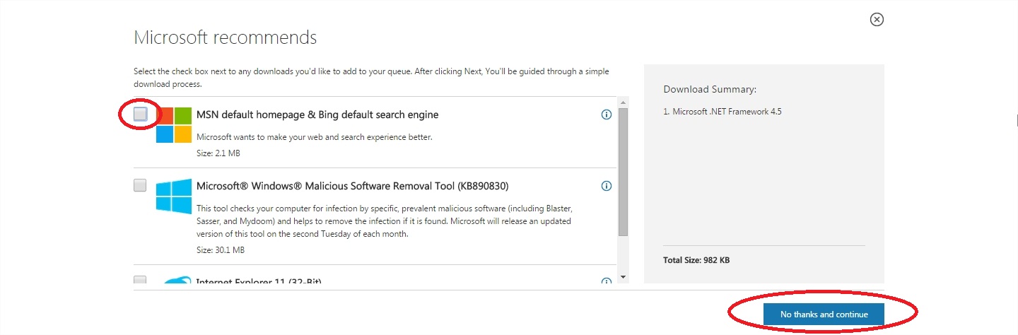Click scrollbar down arrow in download list
This screenshot has height=335, width=1018.
pyautogui.click(x=623, y=277)
